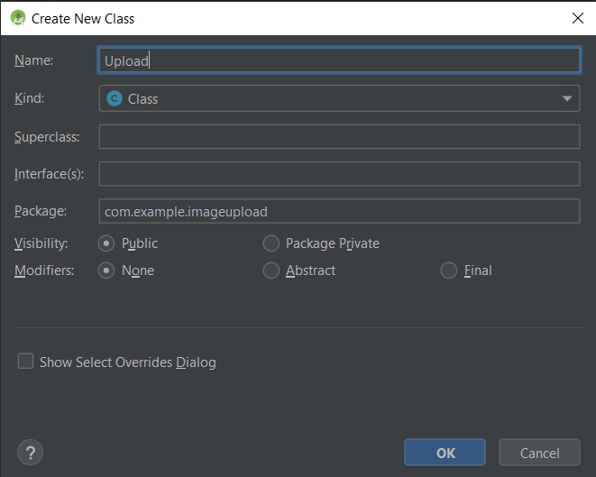Screen dimensions: 596x477
Task: Click the Kind: label
Action: click(x=29, y=98)
